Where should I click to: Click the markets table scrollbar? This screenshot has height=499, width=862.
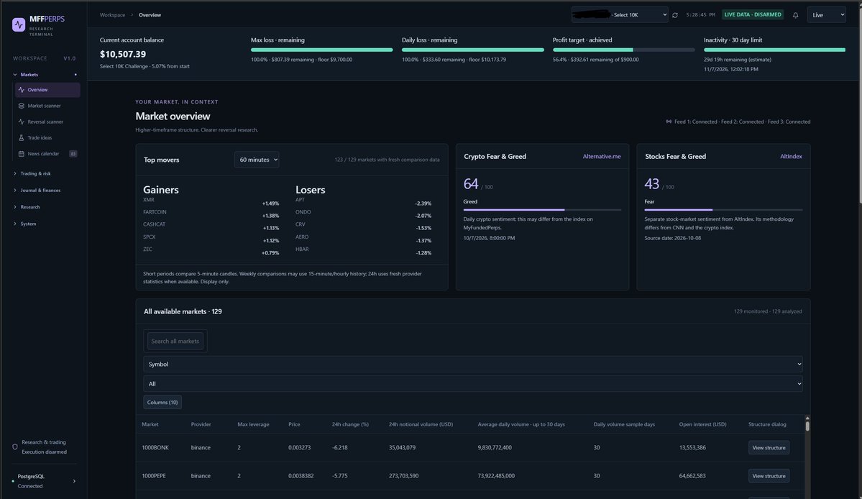(807, 425)
